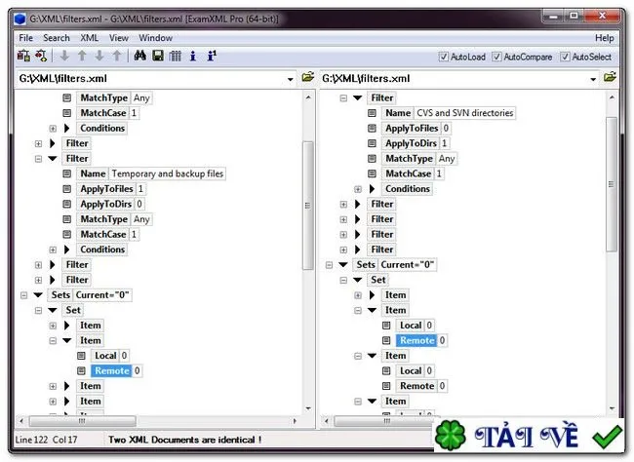Click the right file path input field

(x=455, y=78)
